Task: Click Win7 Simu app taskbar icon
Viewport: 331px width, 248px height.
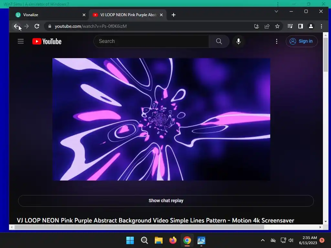Action: (x=201, y=240)
